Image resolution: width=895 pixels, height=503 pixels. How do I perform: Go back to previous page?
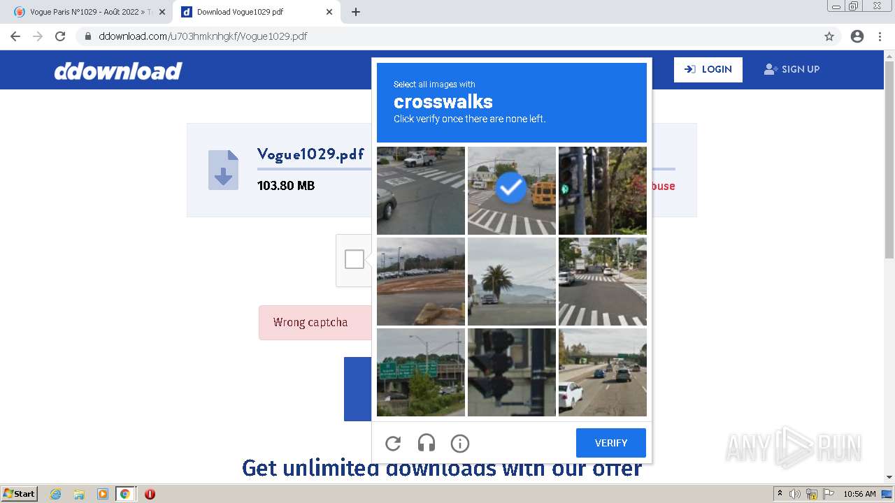coord(15,36)
